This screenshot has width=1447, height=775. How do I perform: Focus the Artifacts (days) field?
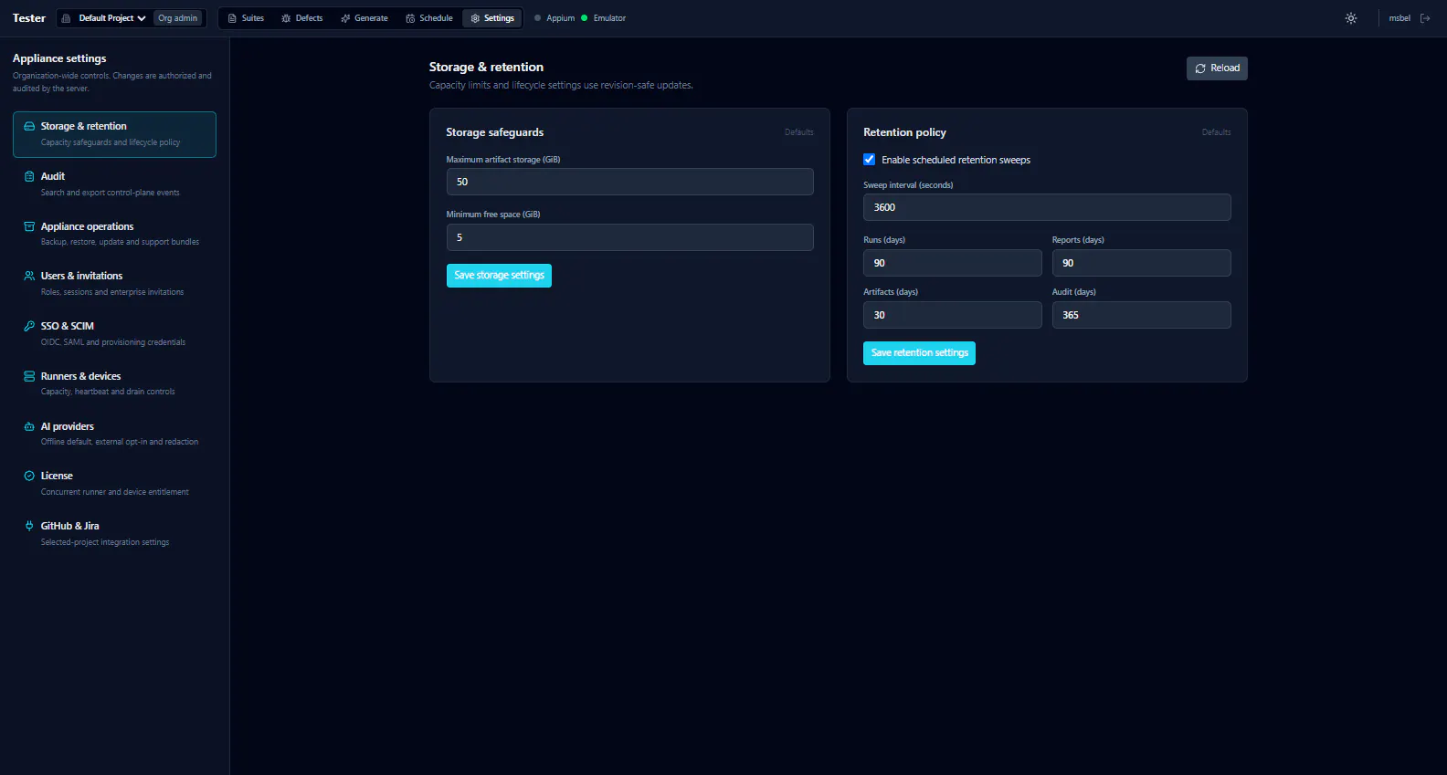click(952, 315)
